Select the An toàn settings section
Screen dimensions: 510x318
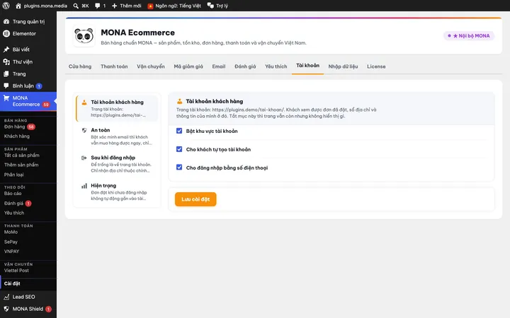point(117,137)
